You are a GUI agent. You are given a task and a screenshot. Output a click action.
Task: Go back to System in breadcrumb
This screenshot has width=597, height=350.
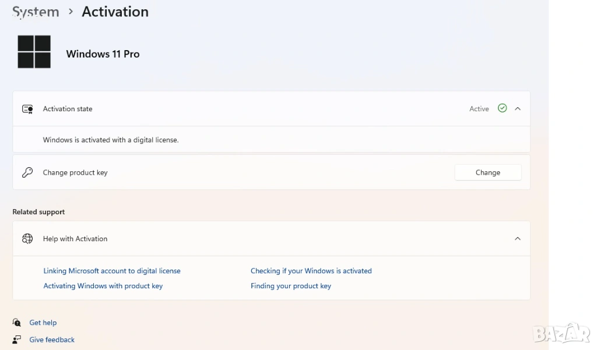pyautogui.click(x=36, y=12)
